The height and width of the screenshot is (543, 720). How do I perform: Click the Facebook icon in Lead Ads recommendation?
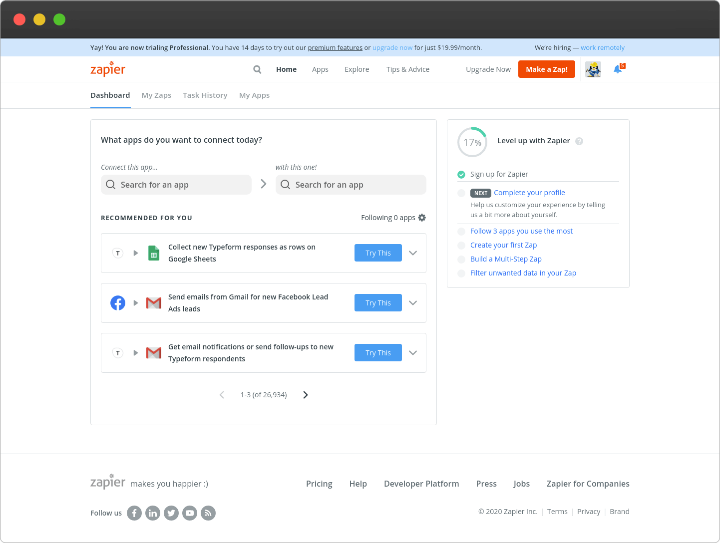pyautogui.click(x=118, y=303)
